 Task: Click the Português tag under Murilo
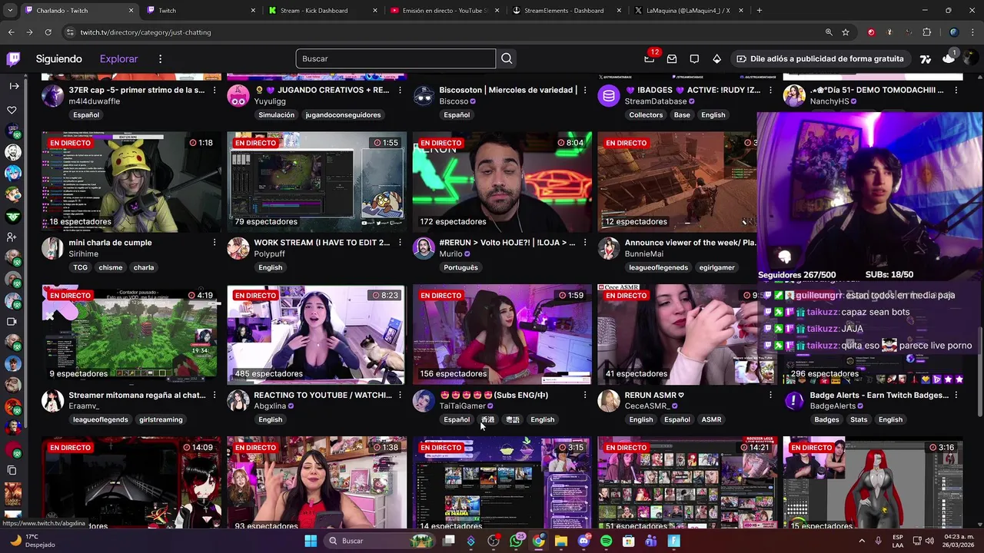460,267
